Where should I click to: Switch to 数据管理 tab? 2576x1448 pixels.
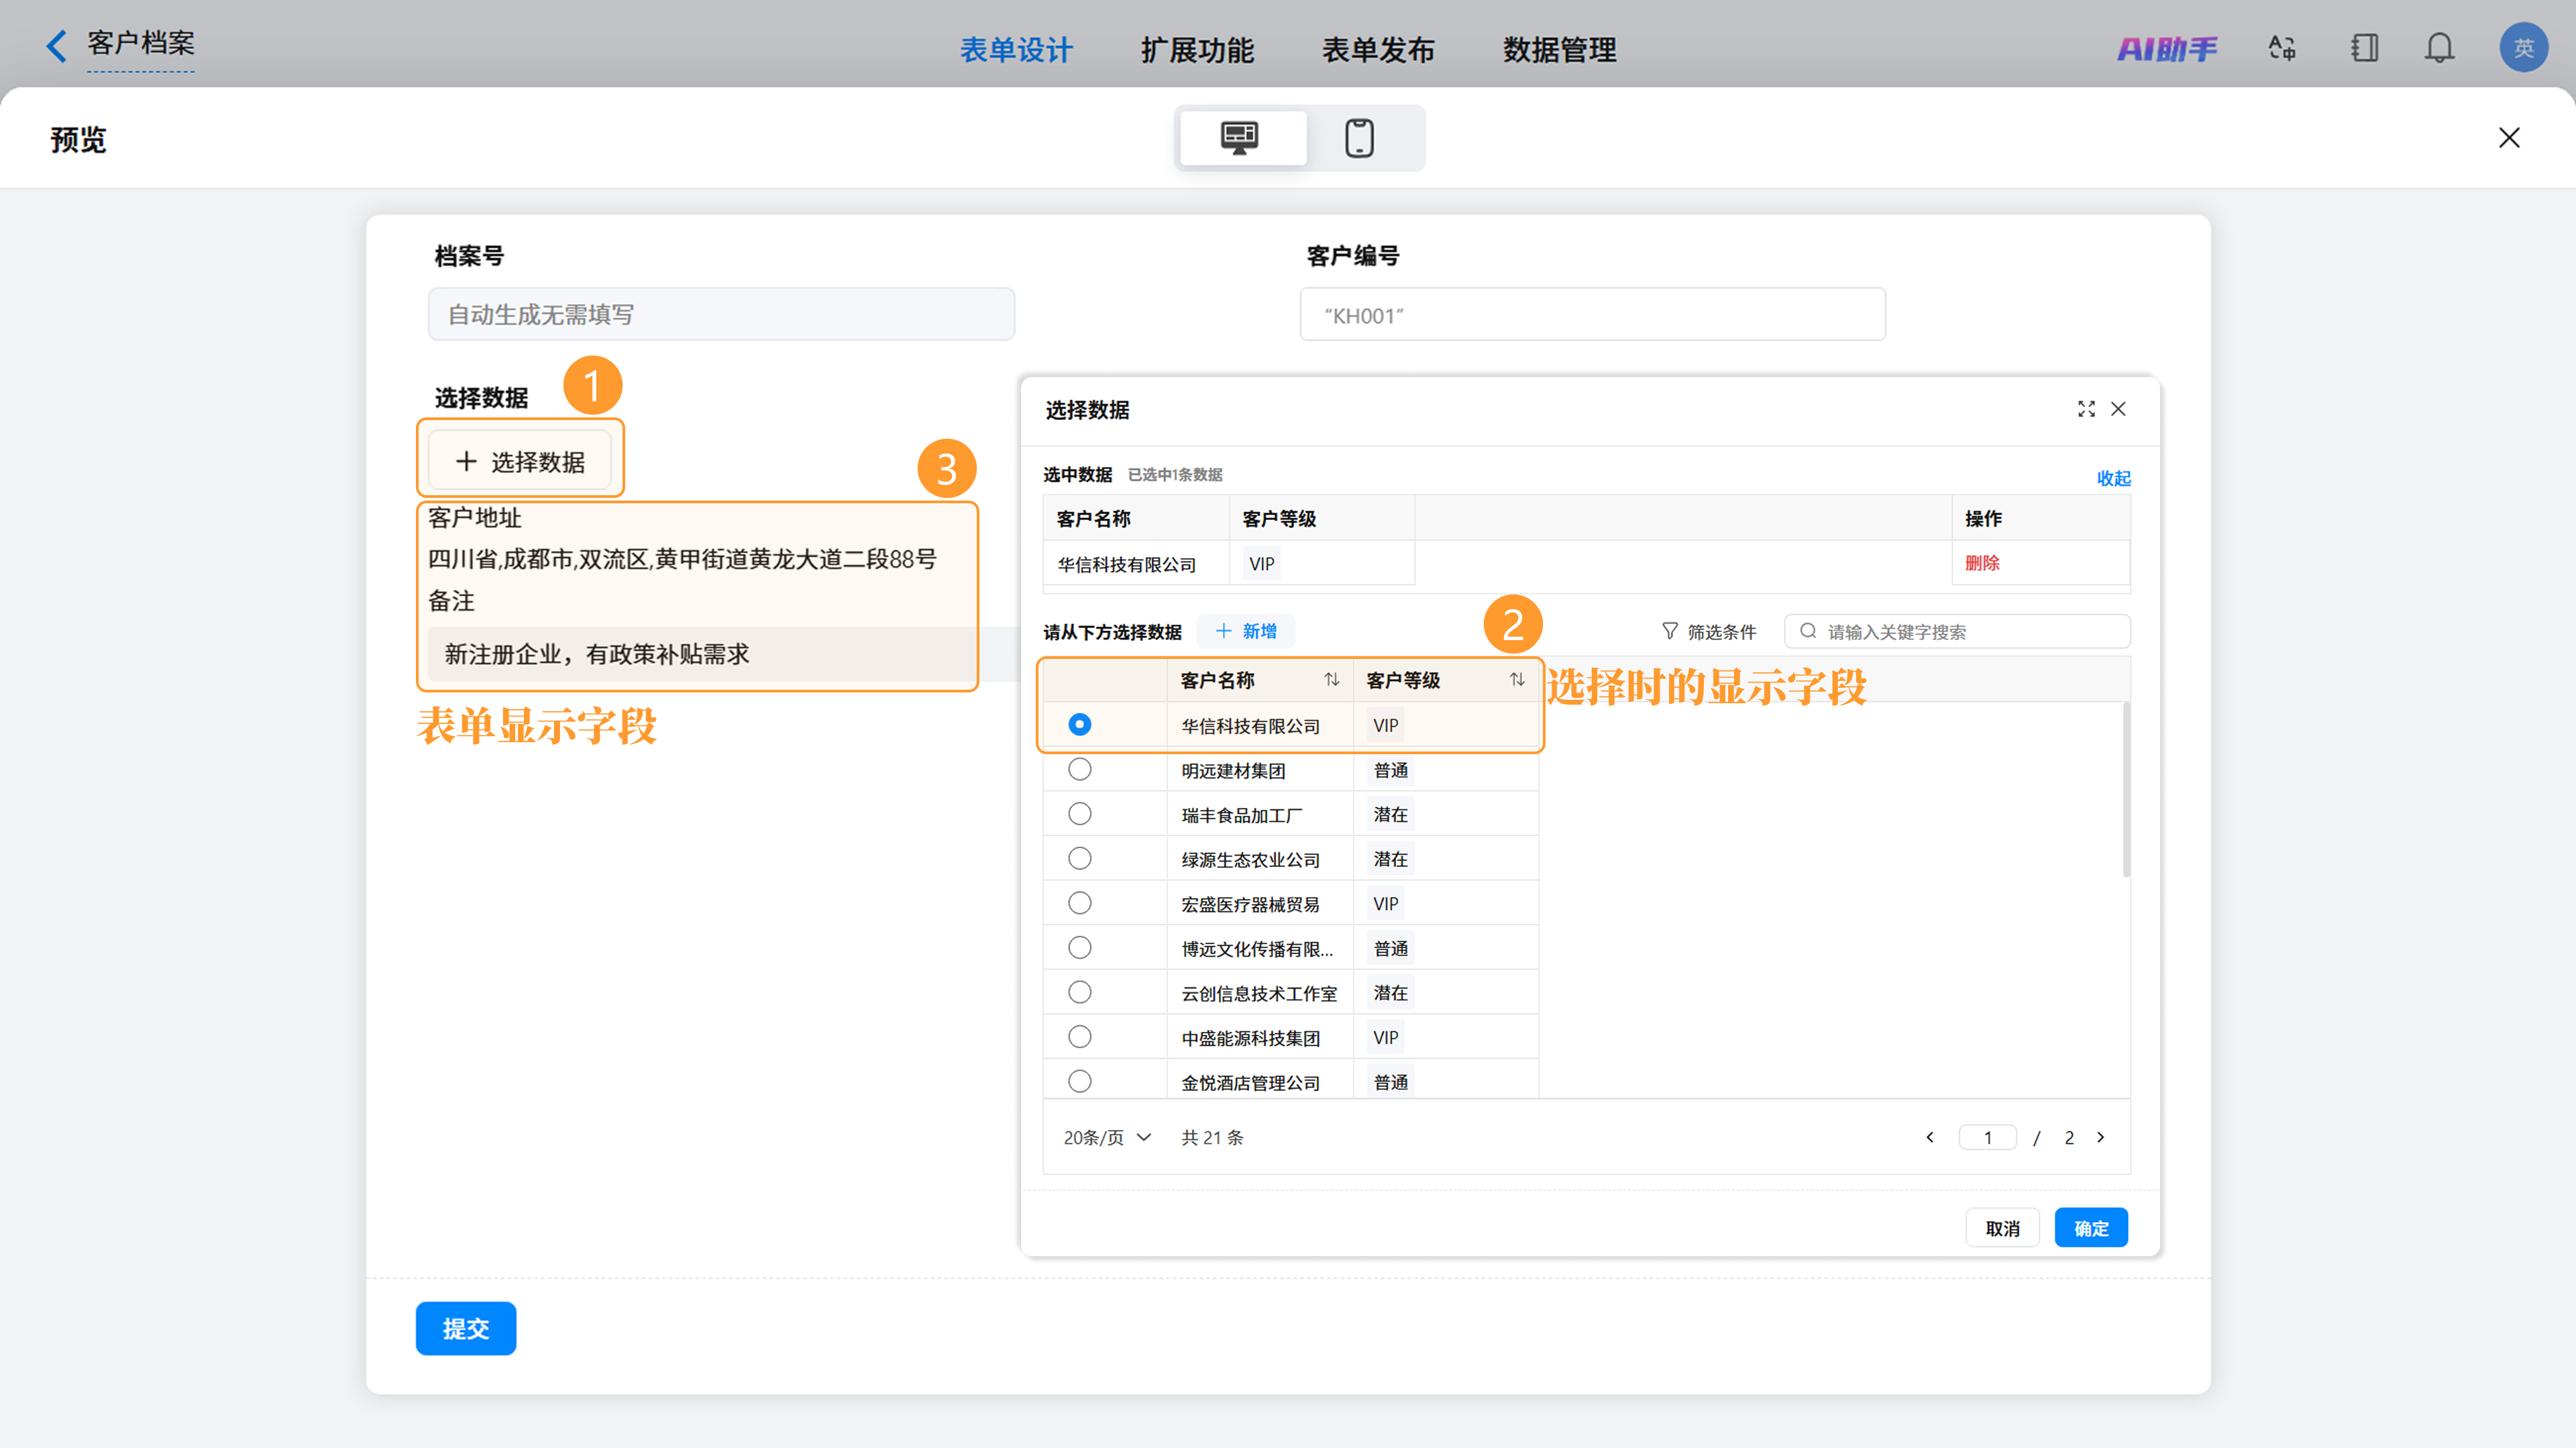tap(1559, 49)
